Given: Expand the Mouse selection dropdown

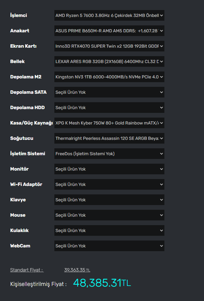Looking at the screenshot, I should coord(109,215).
